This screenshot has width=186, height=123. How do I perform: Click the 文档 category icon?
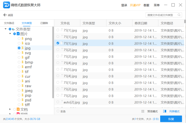[x=18, y=109]
